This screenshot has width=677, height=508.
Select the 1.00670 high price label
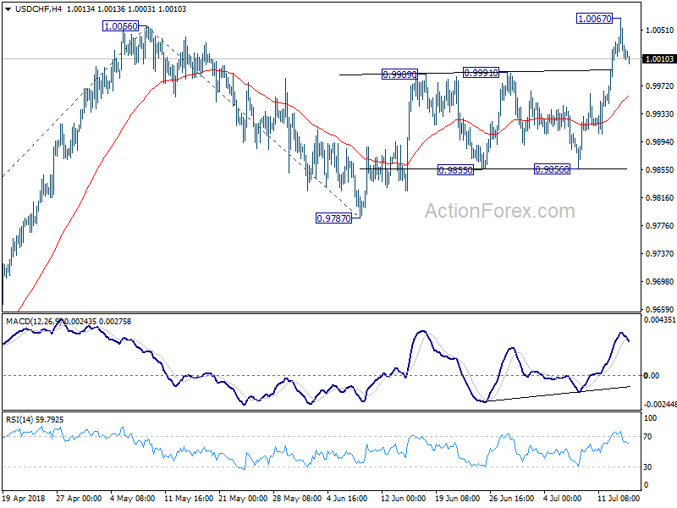coord(595,19)
